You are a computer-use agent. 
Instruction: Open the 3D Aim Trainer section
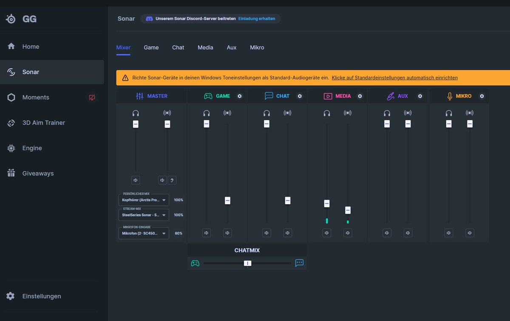pos(52,123)
